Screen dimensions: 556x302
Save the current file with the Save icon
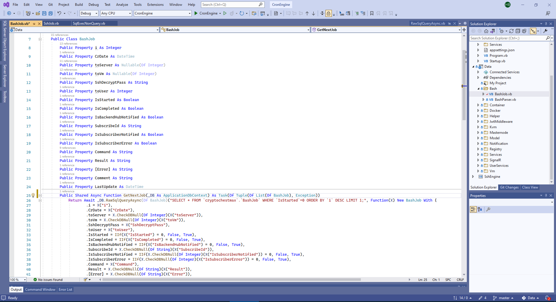44,13
